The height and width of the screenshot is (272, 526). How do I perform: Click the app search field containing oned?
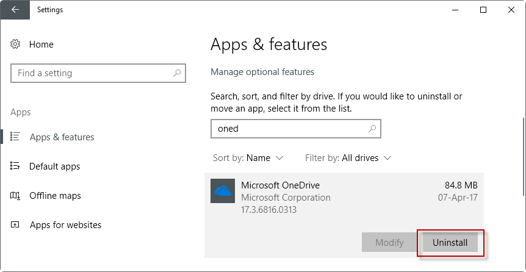pyautogui.click(x=296, y=129)
